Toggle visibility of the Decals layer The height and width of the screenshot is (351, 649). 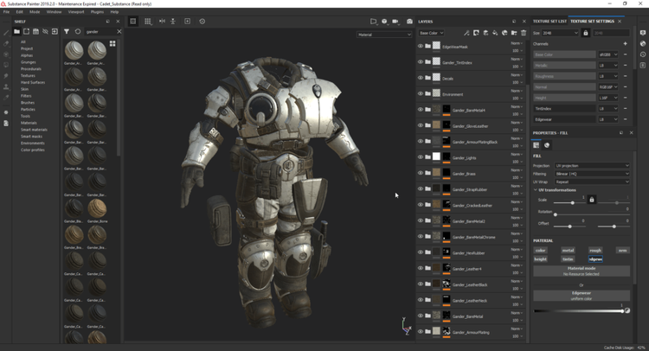click(421, 79)
